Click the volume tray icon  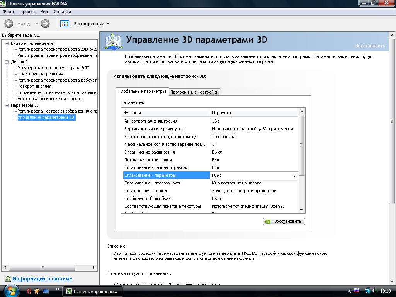pos(374,291)
